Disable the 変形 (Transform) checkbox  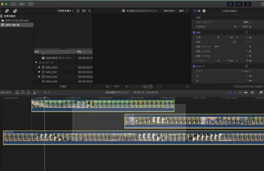(x=194, y=32)
